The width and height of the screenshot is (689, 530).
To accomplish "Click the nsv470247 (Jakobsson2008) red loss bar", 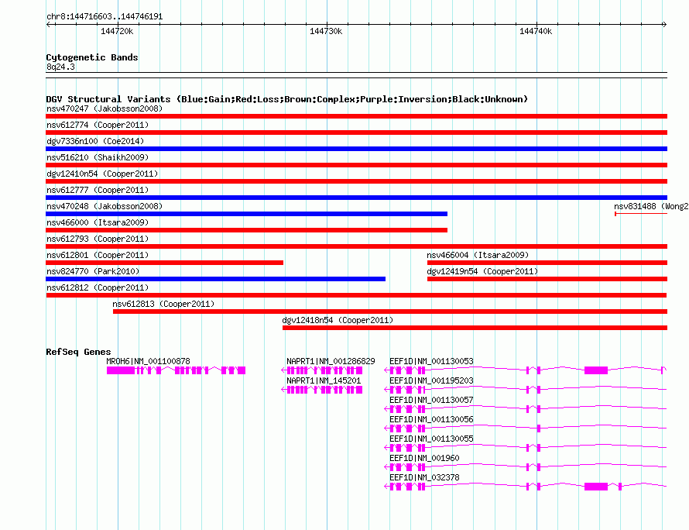I will (x=356, y=116).
